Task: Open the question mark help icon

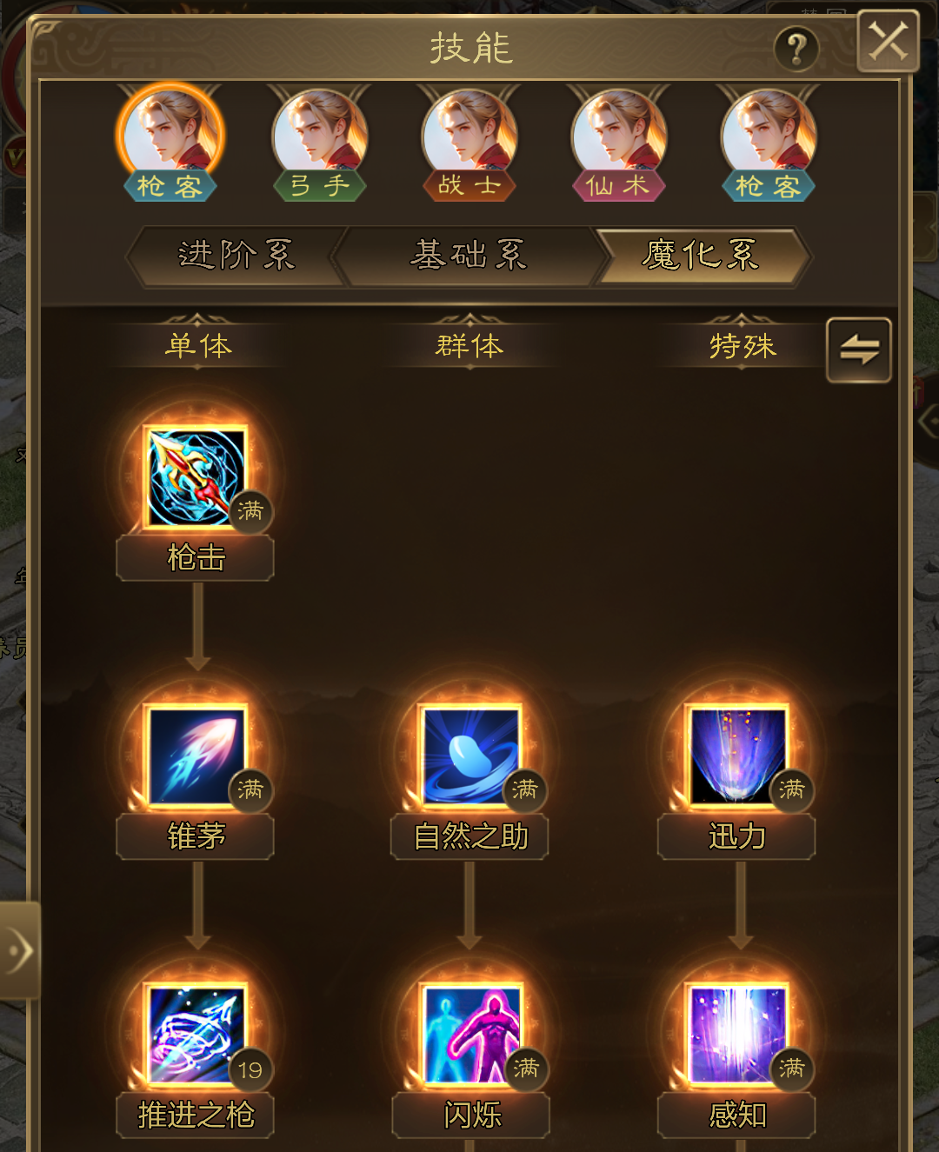Action: click(796, 49)
